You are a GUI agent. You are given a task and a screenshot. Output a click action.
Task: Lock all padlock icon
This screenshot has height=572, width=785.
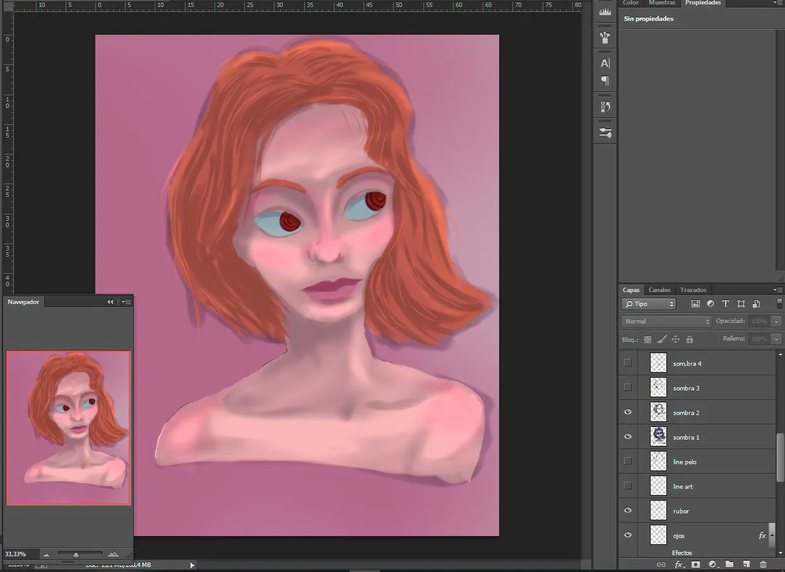tap(689, 339)
